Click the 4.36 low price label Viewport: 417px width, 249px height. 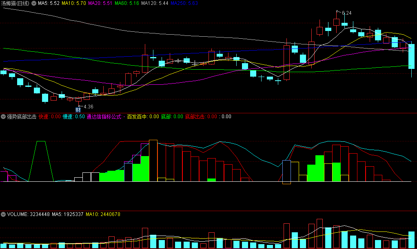tap(89, 107)
